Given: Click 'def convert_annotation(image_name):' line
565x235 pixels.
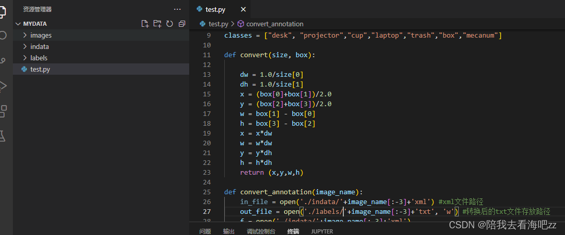Looking at the screenshot, I should click(x=294, y=192).
